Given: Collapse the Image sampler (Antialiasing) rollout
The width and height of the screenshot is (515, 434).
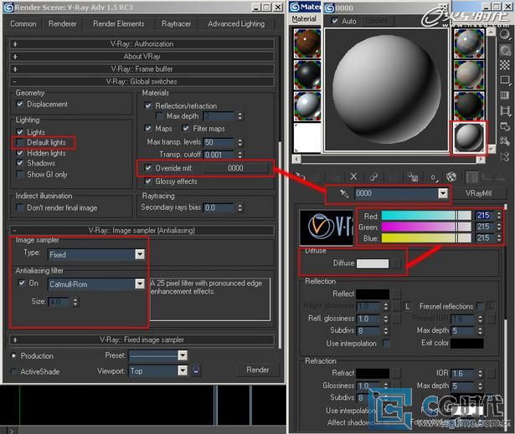Looking at the screenshot, I should (x=142, y=230).
